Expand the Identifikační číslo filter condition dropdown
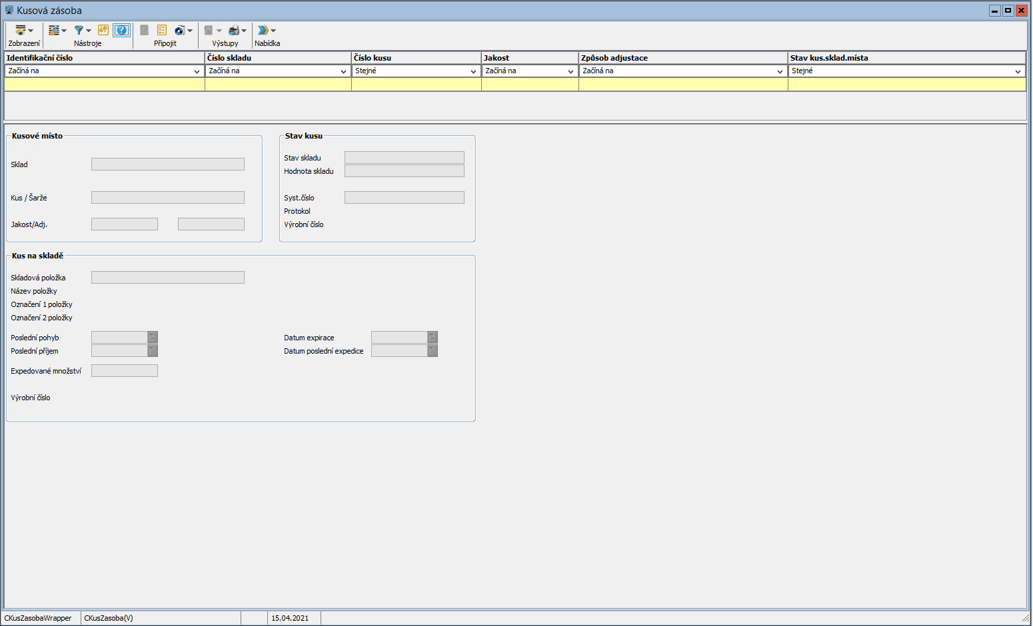The height and width of the screenshot is (626, 1033). click(x=197, y=71)
